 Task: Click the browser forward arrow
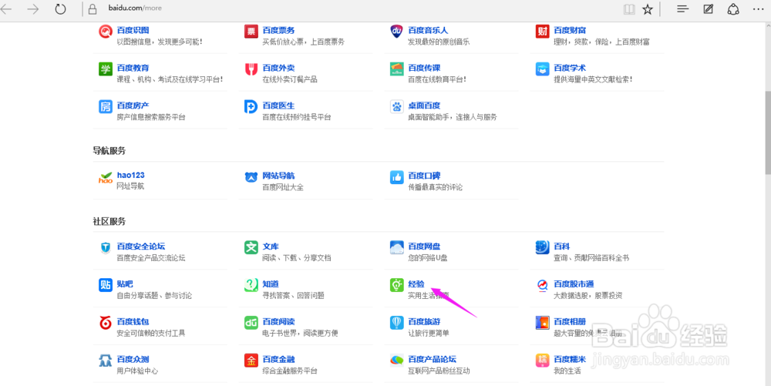pos(33,8)
